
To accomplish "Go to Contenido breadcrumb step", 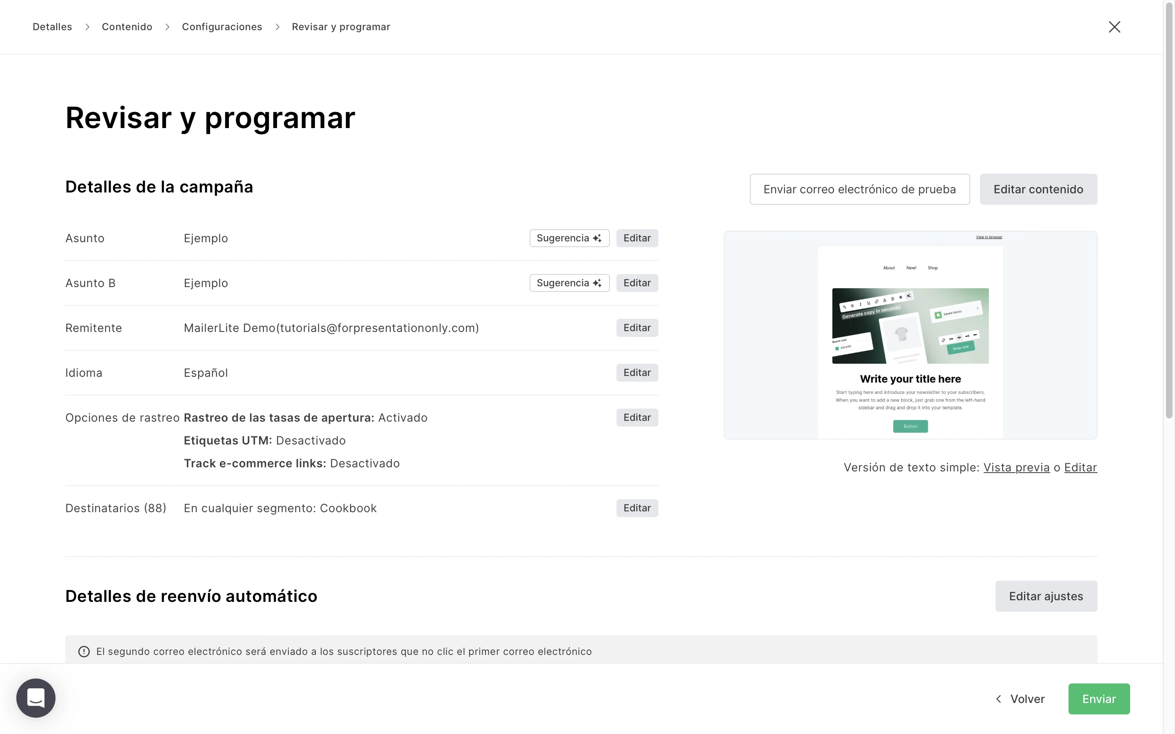I will pos(127,27).
